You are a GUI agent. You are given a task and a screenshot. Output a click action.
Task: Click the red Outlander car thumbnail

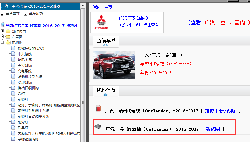114,65
